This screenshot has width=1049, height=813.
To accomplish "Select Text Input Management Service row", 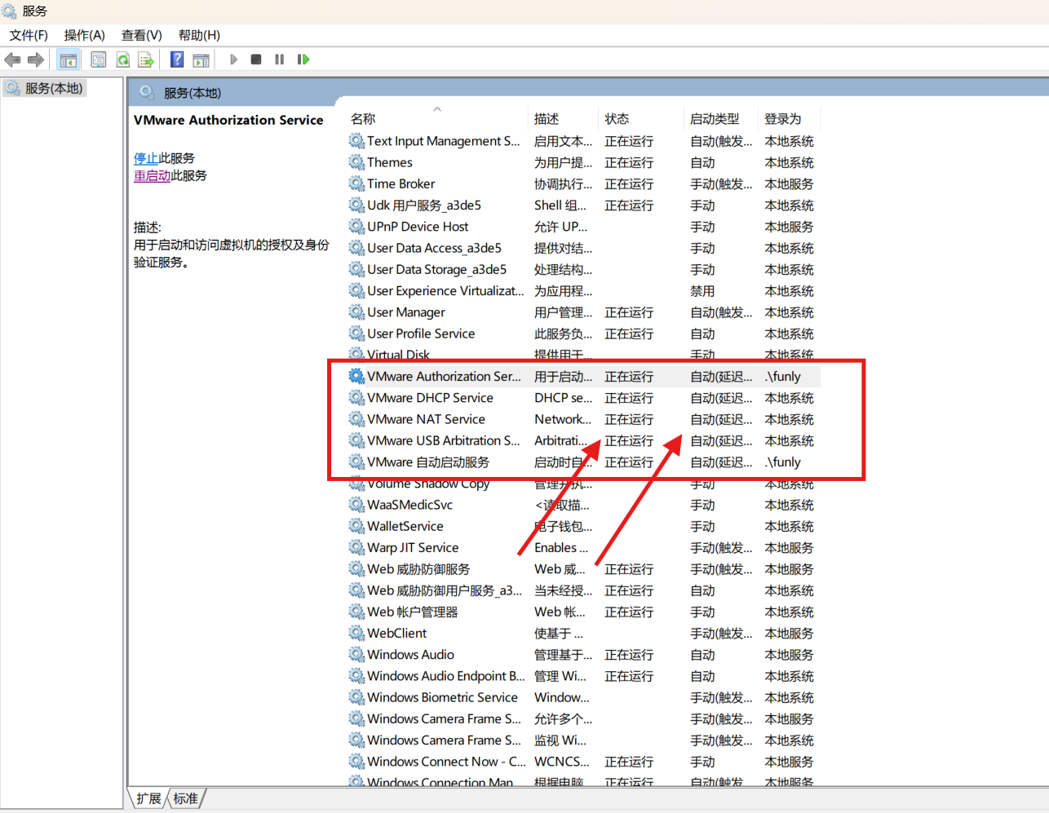I will [x=583, y=141].
